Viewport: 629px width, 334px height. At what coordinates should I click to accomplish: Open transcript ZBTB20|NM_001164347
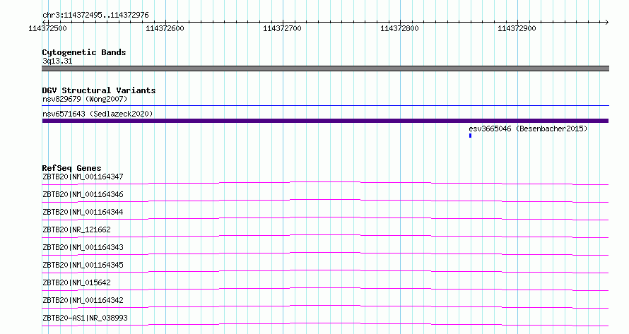click(83, 177)
